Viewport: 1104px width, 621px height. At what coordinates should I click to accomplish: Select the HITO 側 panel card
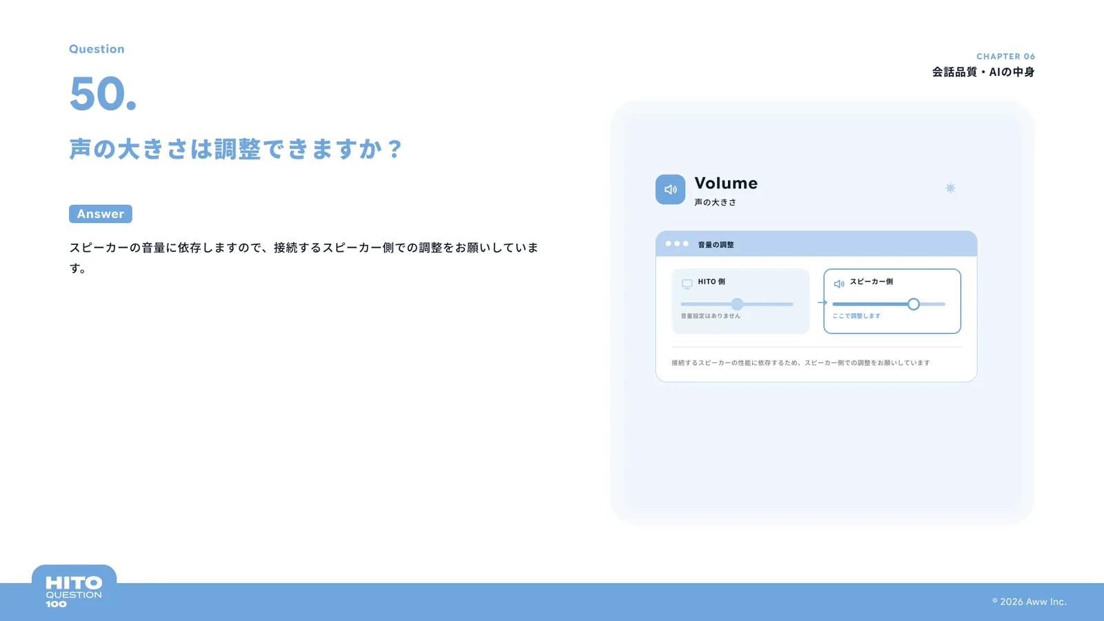tap(740, 302)
